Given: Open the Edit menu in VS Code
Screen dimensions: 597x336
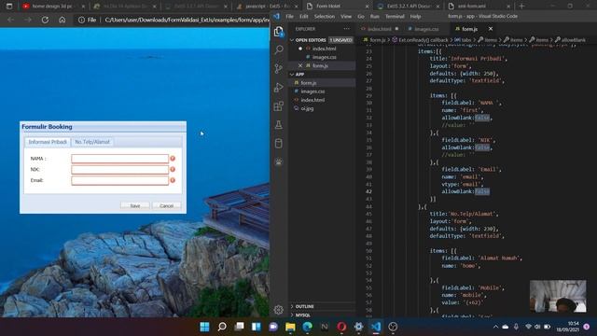Looking at the screenshot, I should tap(303, 17).
